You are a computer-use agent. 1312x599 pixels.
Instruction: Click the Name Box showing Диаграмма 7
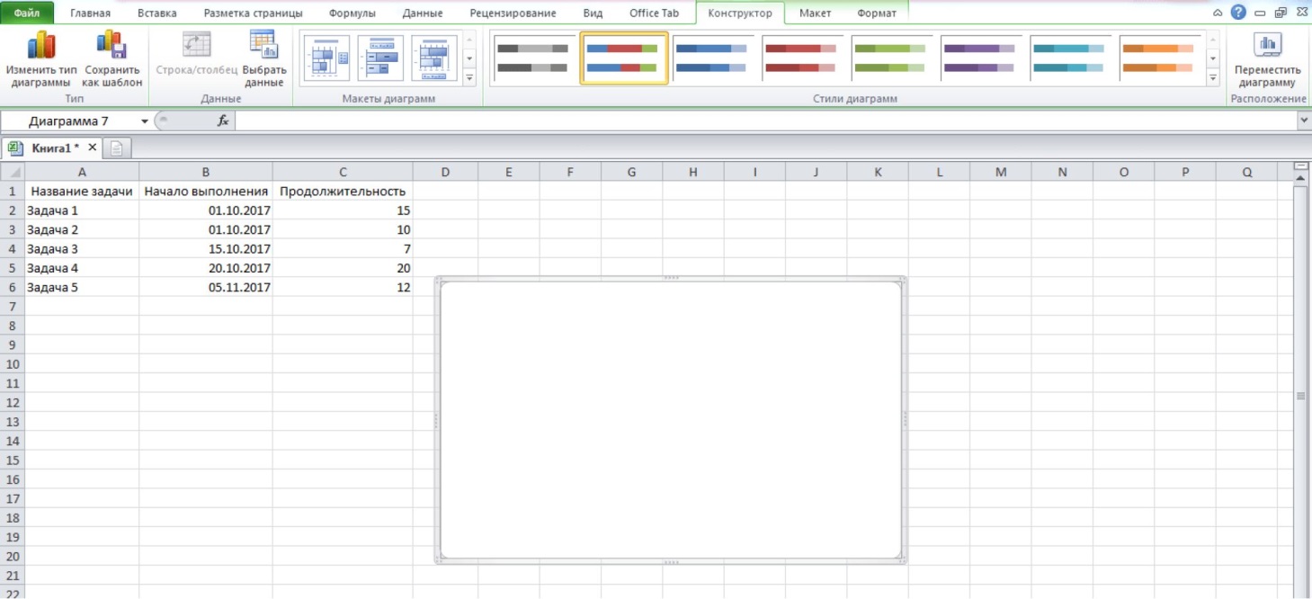tap(70, 121)
